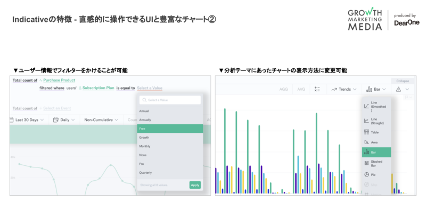Choose Line (Smoothed) chart type

pyautogui.click(x=376, y=107)
